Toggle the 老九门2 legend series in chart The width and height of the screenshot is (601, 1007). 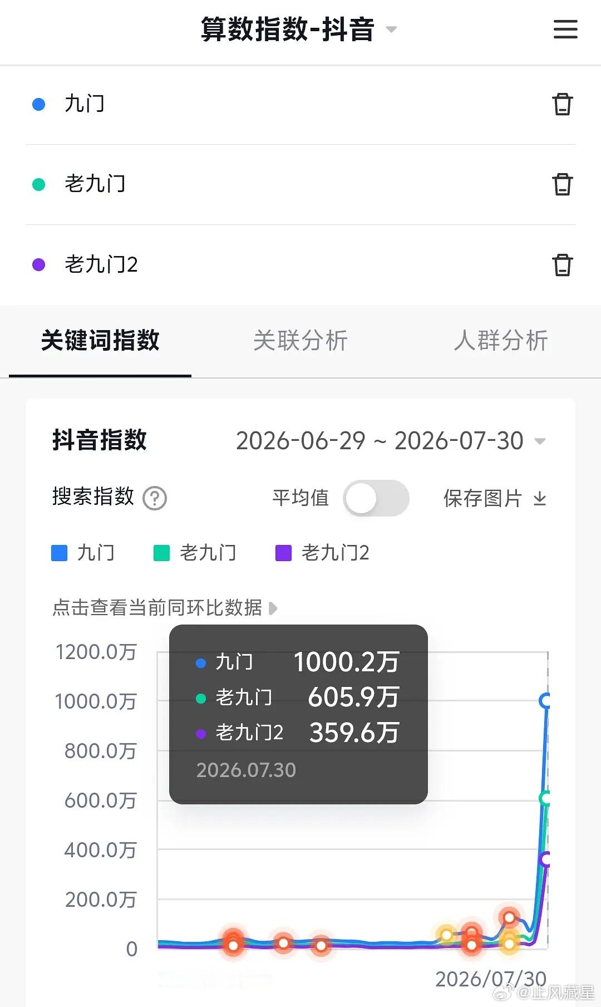pyautogui.click(x=323, y=553)
